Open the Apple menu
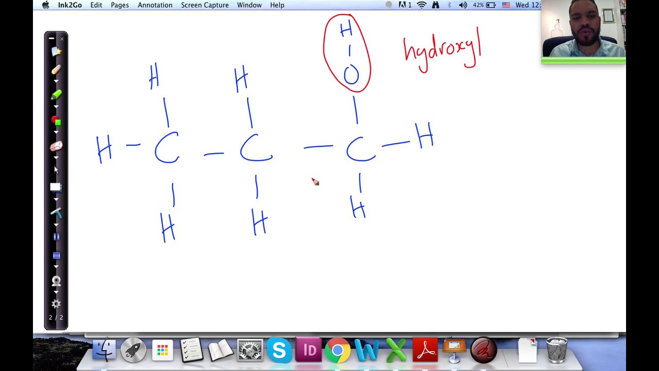 pyautogui.click(x=45, y=5)
